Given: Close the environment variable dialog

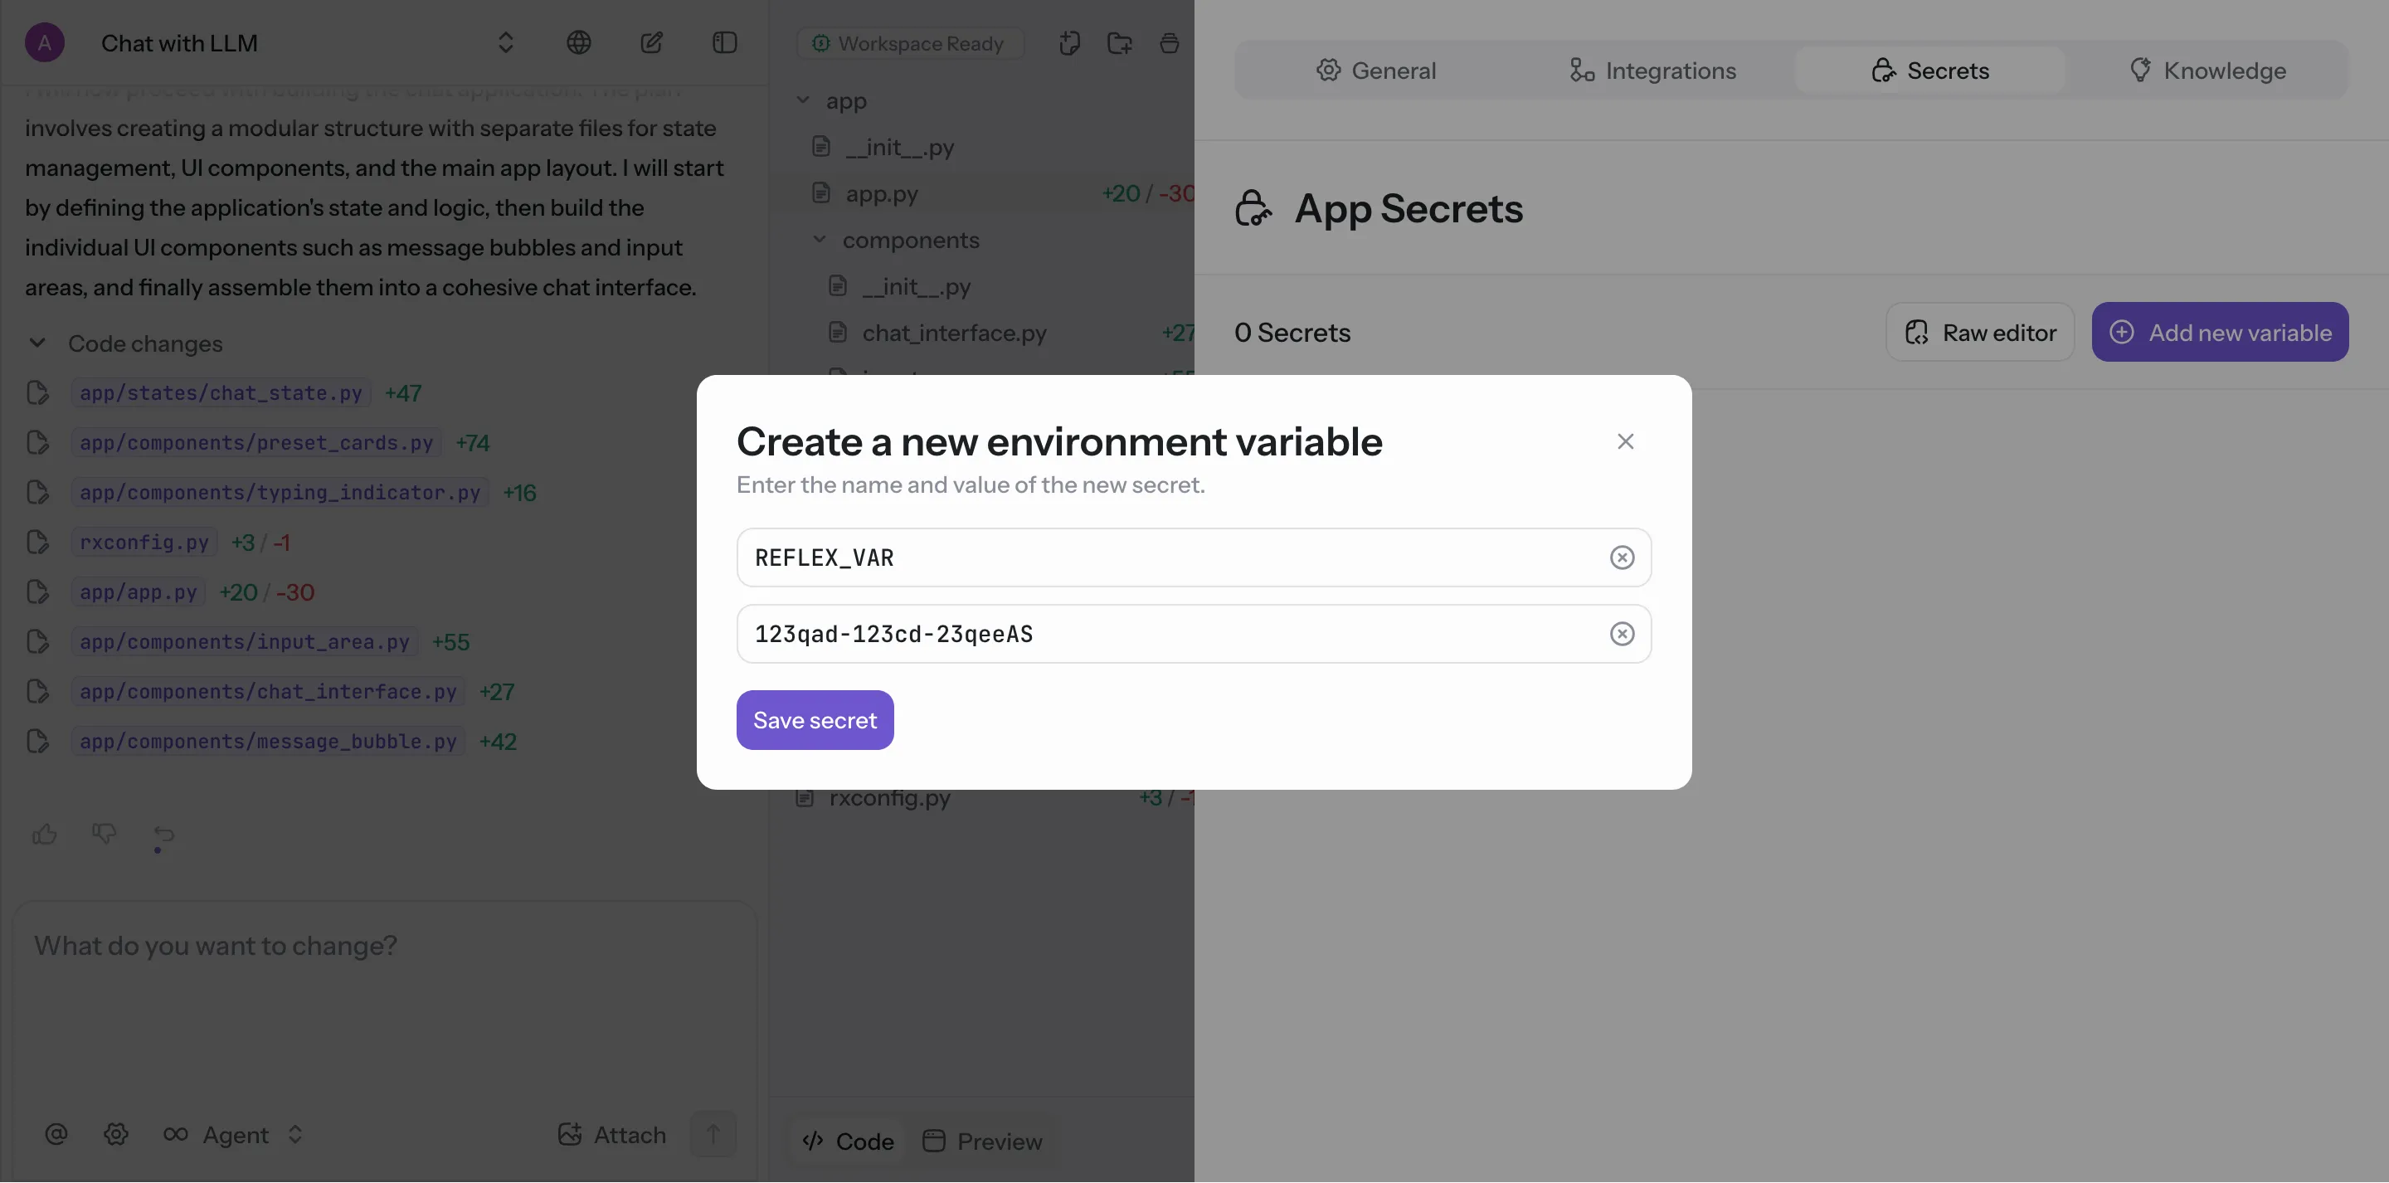Looking at the screenshot, I should pyautogui.click(x=1625, y=441).
